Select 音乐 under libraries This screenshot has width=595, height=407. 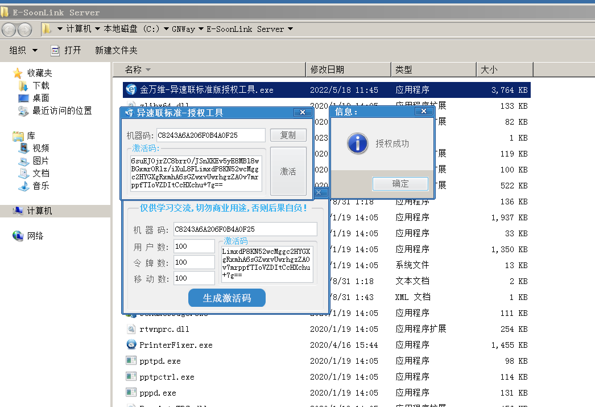click(x=40, y=186)
